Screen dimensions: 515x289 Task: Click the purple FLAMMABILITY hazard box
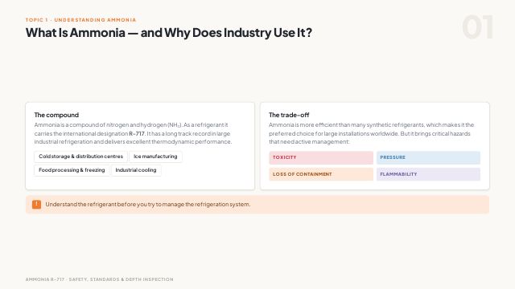[x=428, y=174]
